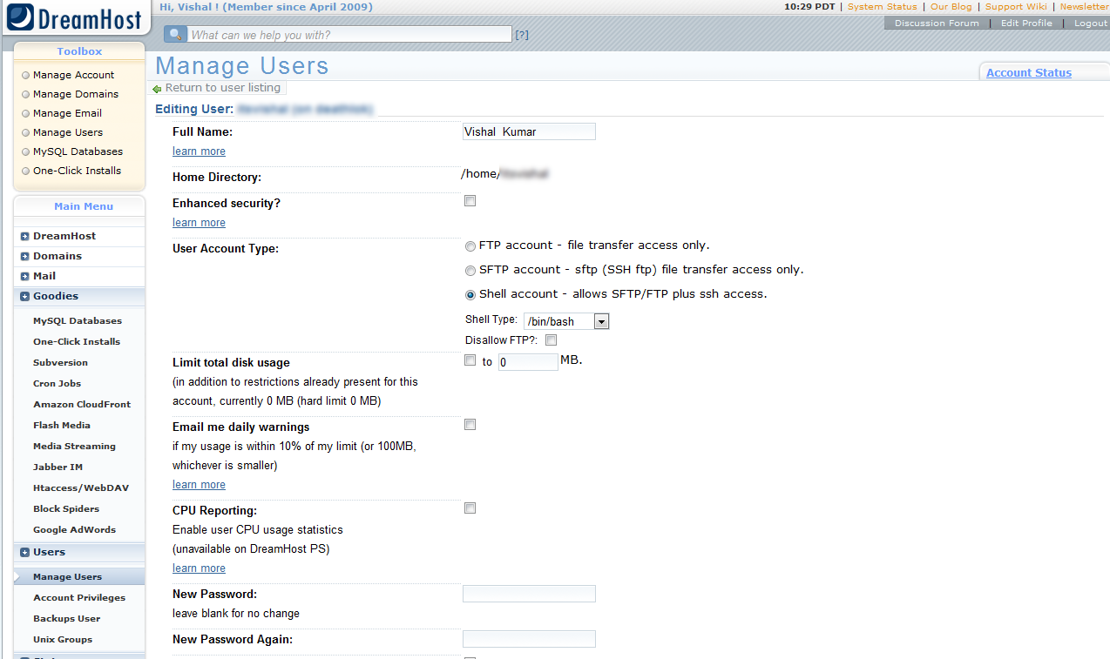Select the FTP account radio button
Screen dimensions: 1110x659
pos(470,246)
